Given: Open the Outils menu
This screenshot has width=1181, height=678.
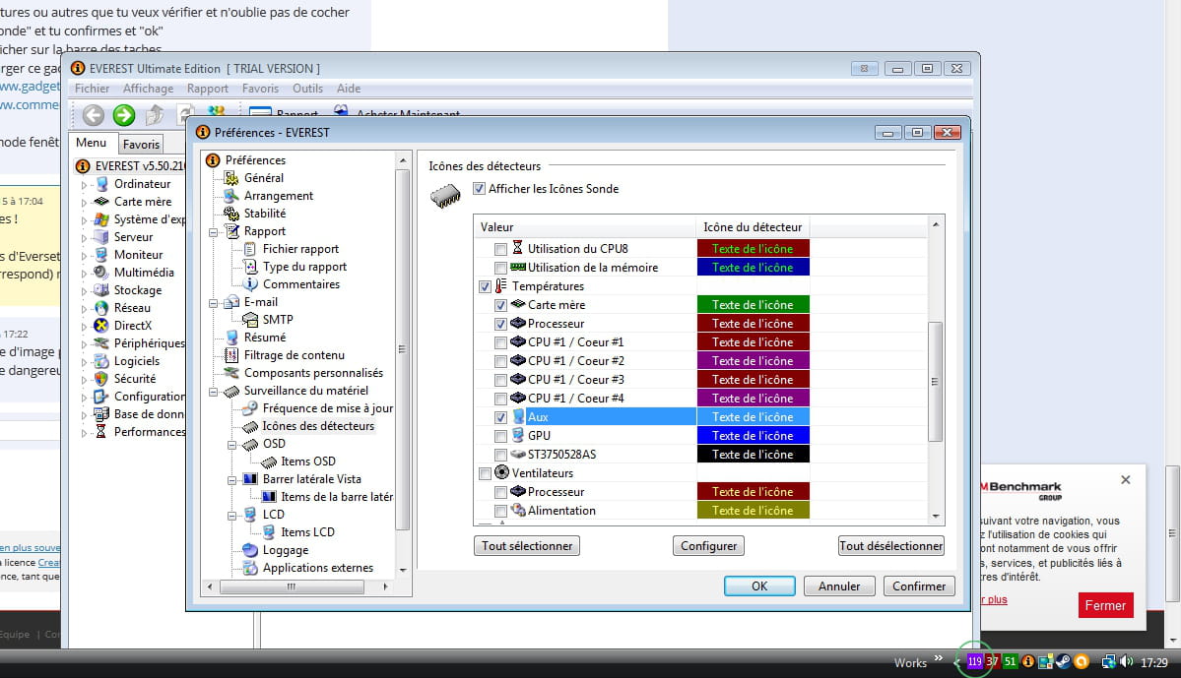Looking at the screenshot, I should click(307, 89).
